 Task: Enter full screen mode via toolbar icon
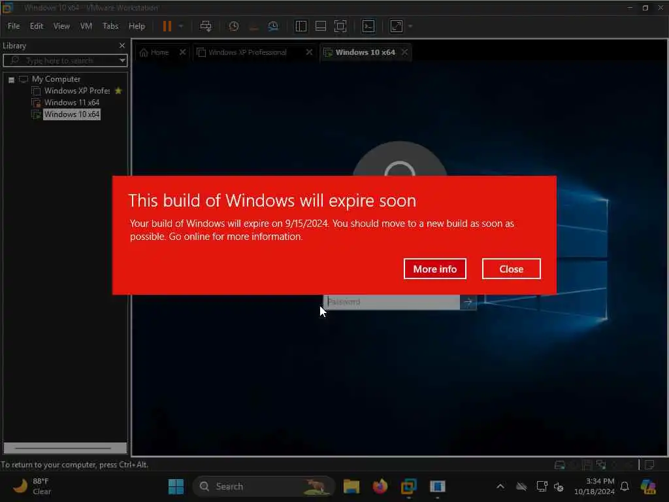340,26
